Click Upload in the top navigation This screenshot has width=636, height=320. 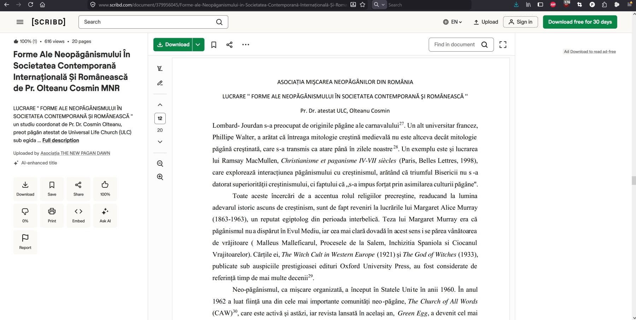[x=486, y=22]
